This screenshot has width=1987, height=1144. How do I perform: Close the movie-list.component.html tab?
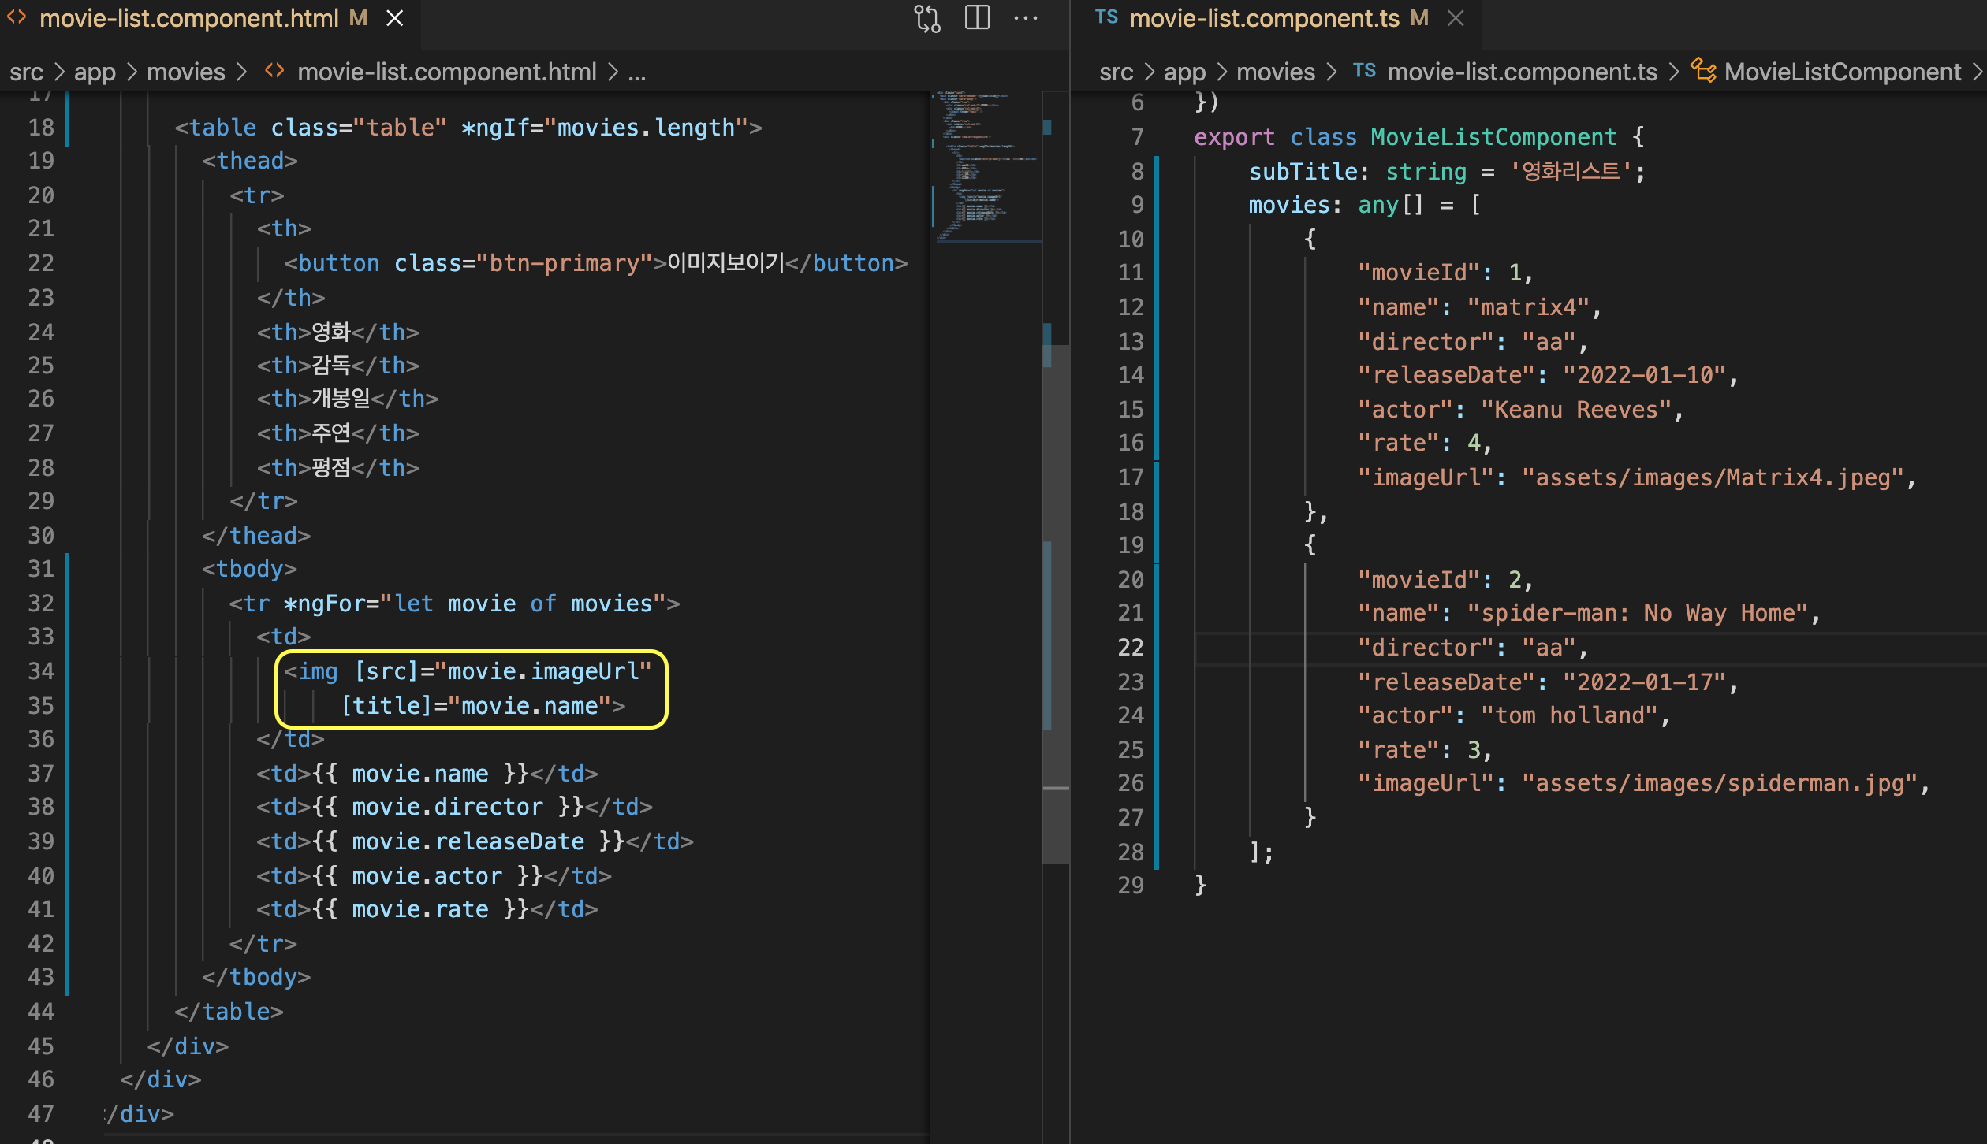pos(395,18)
